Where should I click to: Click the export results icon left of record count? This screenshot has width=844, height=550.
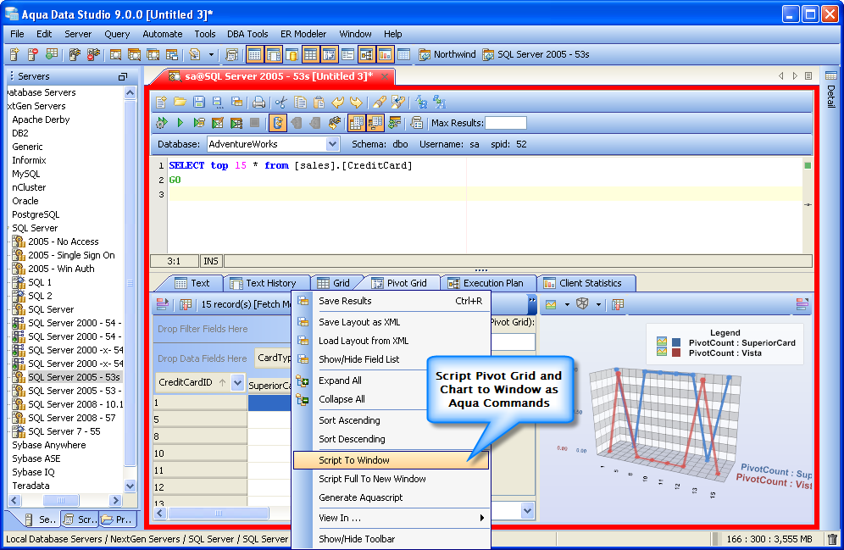pyautogui.click(x=163, y=304)
